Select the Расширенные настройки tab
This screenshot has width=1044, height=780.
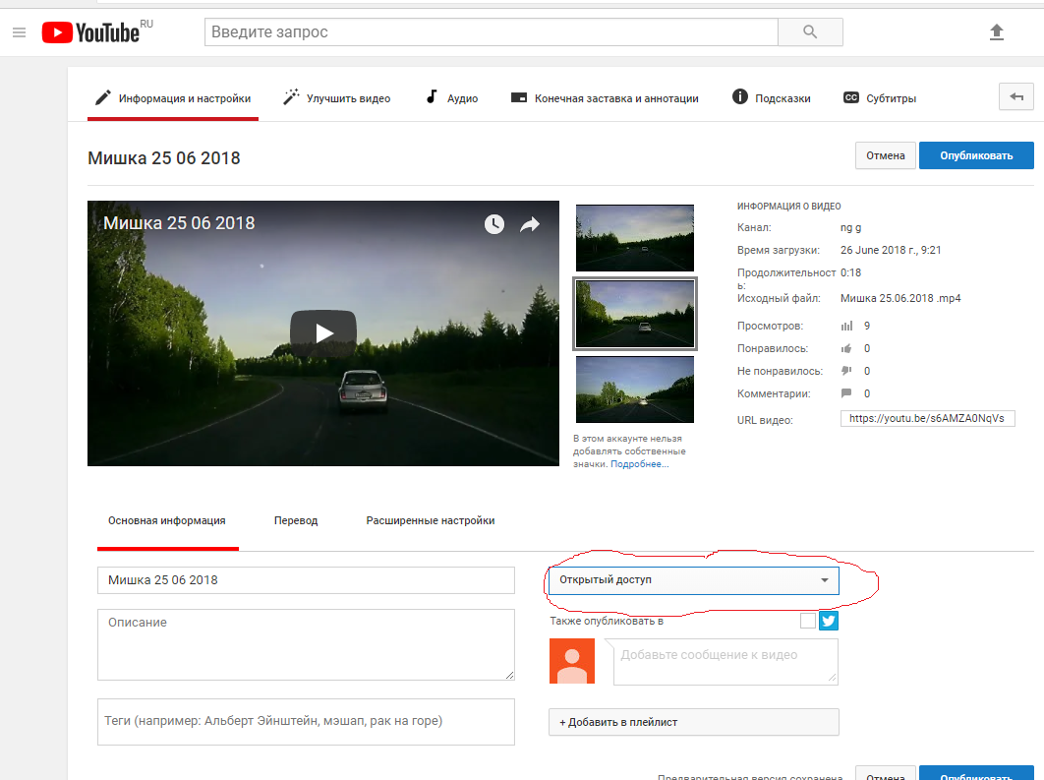pyautogui.click(x=430, y=520)
